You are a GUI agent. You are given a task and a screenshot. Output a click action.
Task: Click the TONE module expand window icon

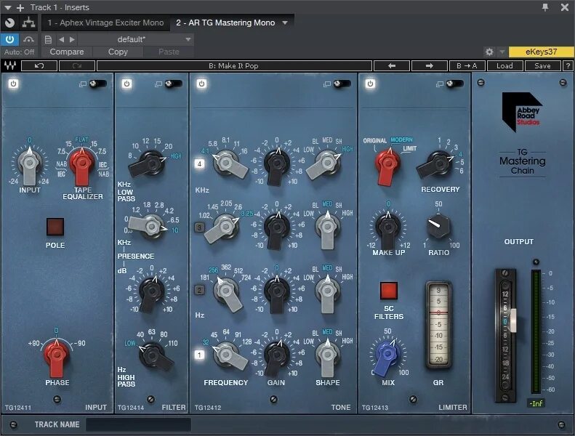tap(326, 84)
